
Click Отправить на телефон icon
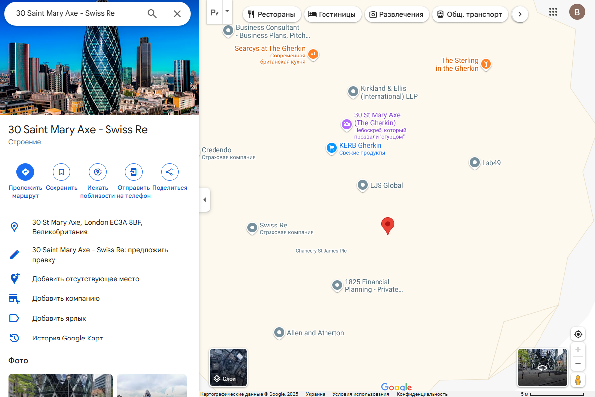click(x=134, y=172)
